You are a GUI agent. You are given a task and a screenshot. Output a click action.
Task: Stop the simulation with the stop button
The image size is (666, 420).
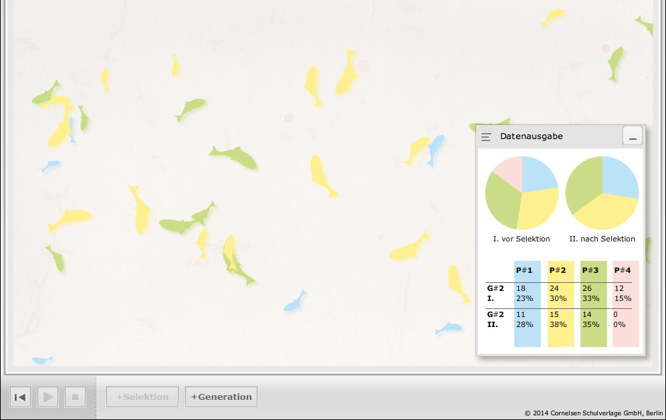(75, 397)
